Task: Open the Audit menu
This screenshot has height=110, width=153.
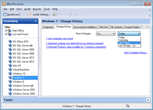Action: [27, 9]
